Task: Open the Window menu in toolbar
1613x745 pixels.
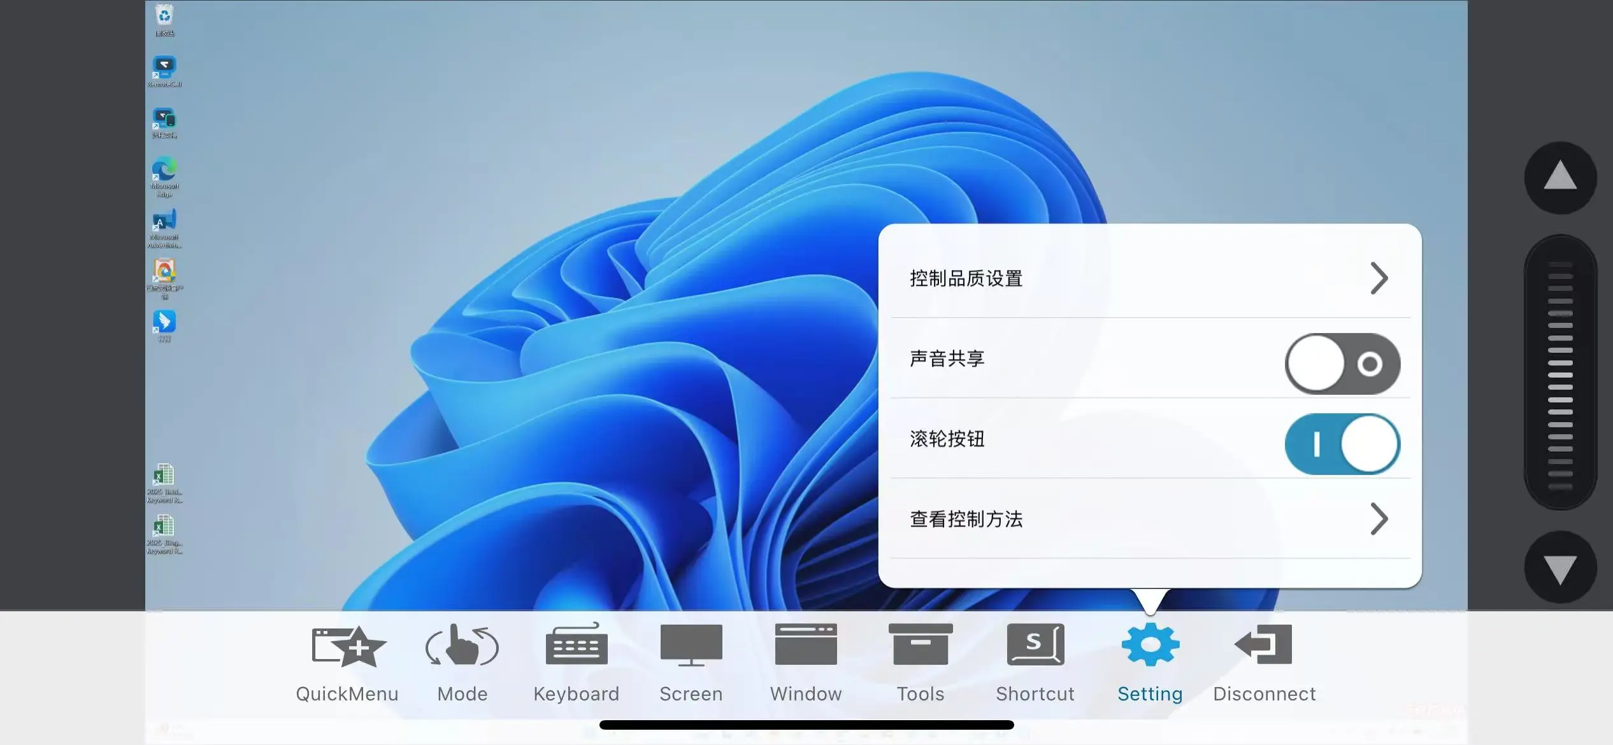Action: click(806, 663)
